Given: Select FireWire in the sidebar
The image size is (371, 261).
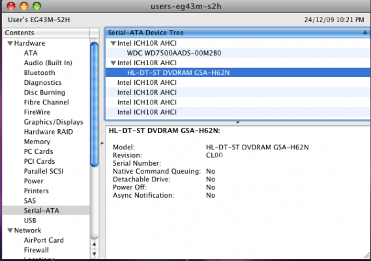Looking at the screenshot, I should 37,112.
